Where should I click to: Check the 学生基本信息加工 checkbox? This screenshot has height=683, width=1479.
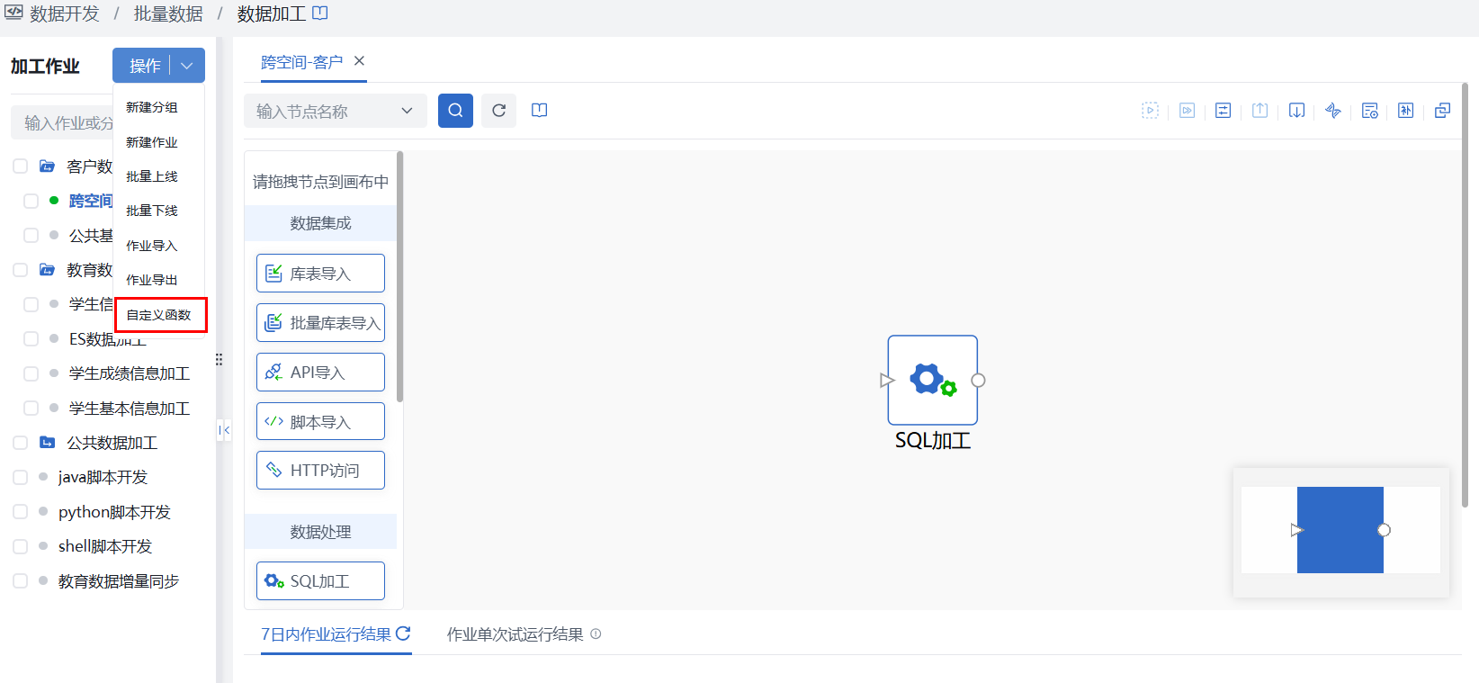[x=31, y=409]
